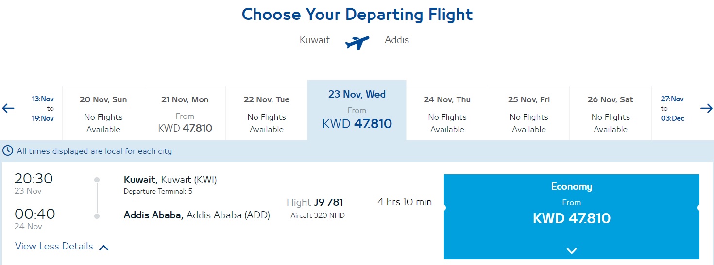The image size is (714, 265).
Task: Select the 23 Nov, Wed date tab
Action: tap(357, 110)
